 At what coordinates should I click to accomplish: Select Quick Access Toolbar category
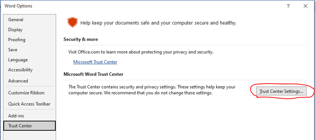[x=29, y=104]
